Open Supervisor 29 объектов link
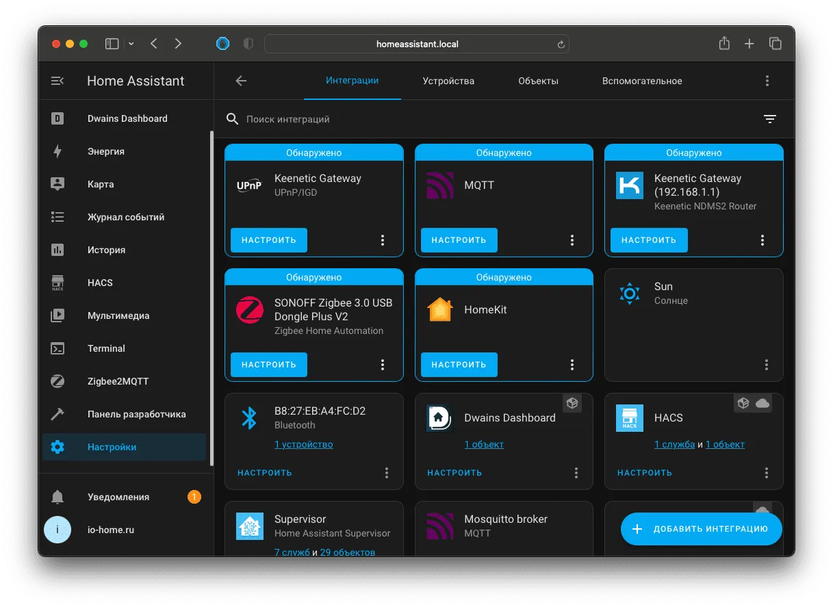Viewport: 833px width, 607px height. pos(348,552)
